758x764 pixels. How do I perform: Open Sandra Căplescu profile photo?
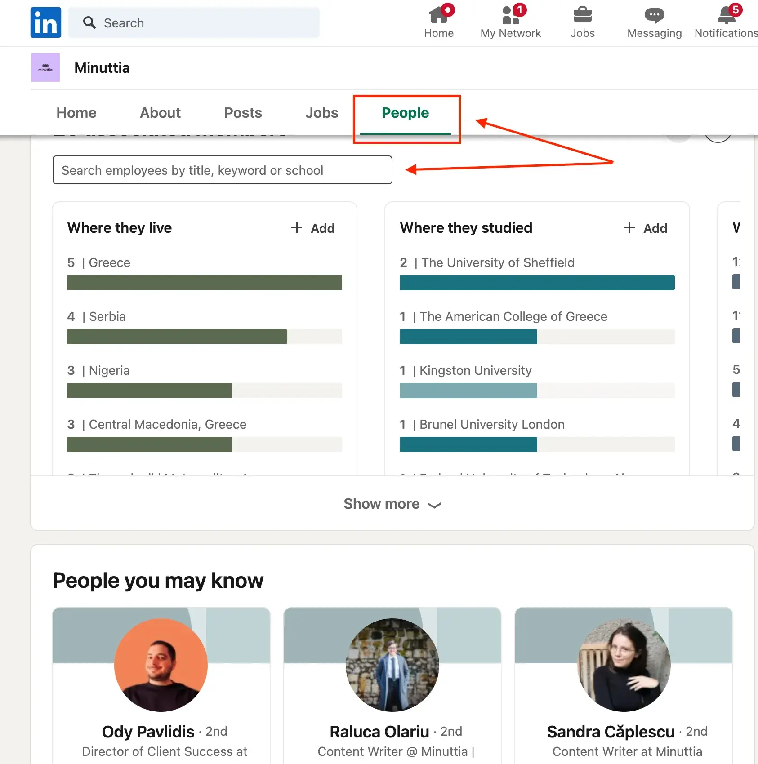point(624,665)
